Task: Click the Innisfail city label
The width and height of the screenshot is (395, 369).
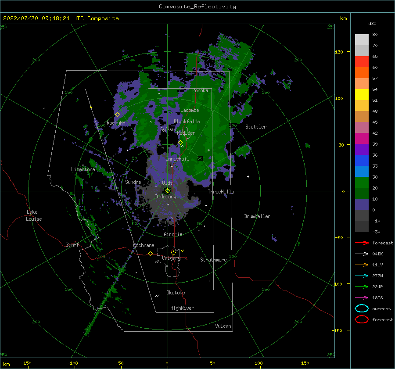Action: 177,159
